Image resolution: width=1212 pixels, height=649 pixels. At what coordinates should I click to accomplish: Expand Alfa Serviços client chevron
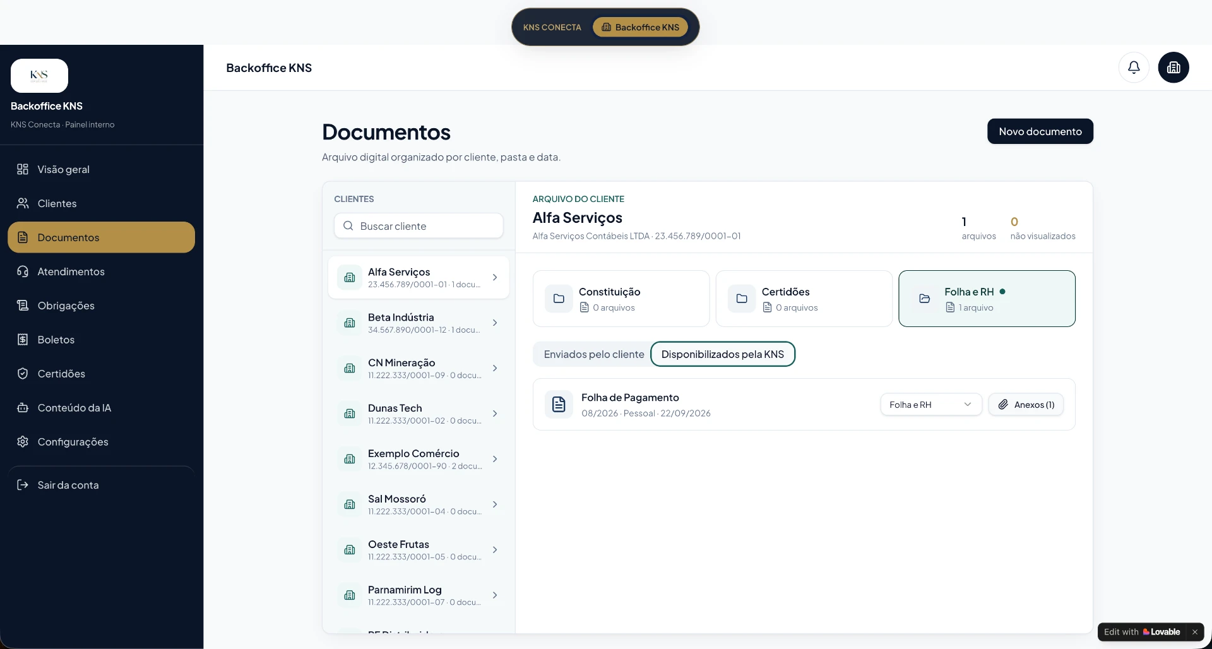[495, 277]
